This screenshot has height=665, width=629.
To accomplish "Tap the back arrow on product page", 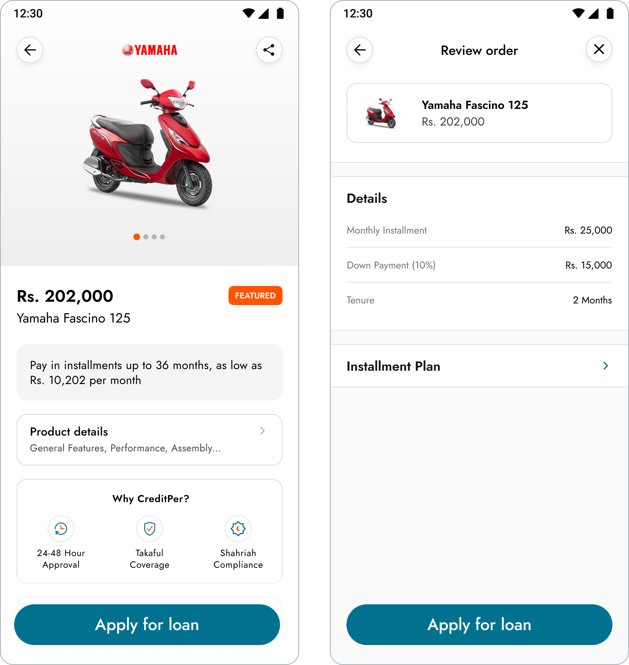I will (x=29, y=50).
